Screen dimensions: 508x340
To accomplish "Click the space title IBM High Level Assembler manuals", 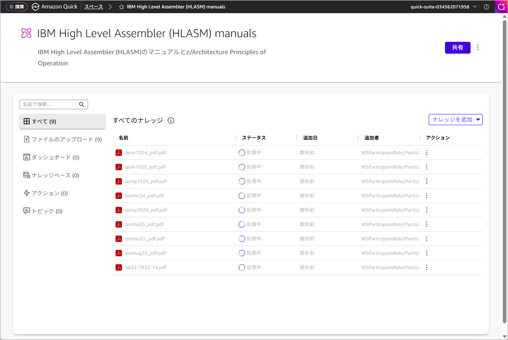I will 147,33.
